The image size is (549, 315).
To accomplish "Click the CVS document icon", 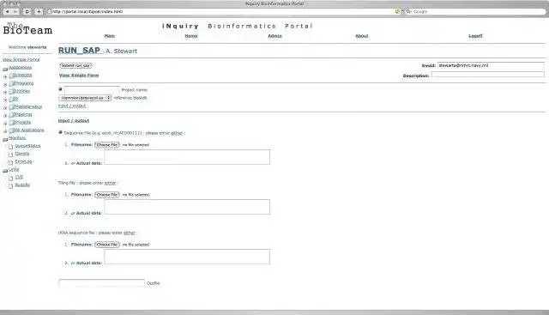I will click(11, 178).
